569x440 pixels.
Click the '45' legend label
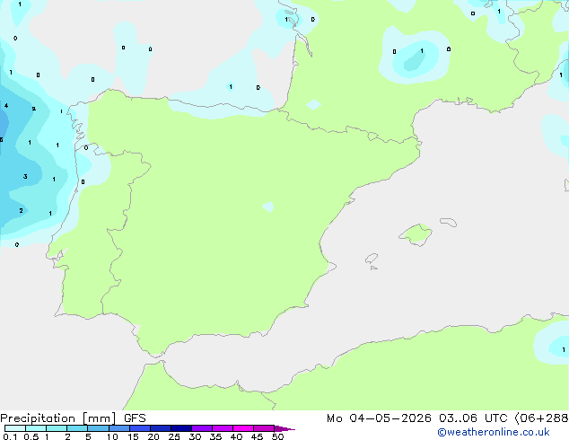pos(257,436)
